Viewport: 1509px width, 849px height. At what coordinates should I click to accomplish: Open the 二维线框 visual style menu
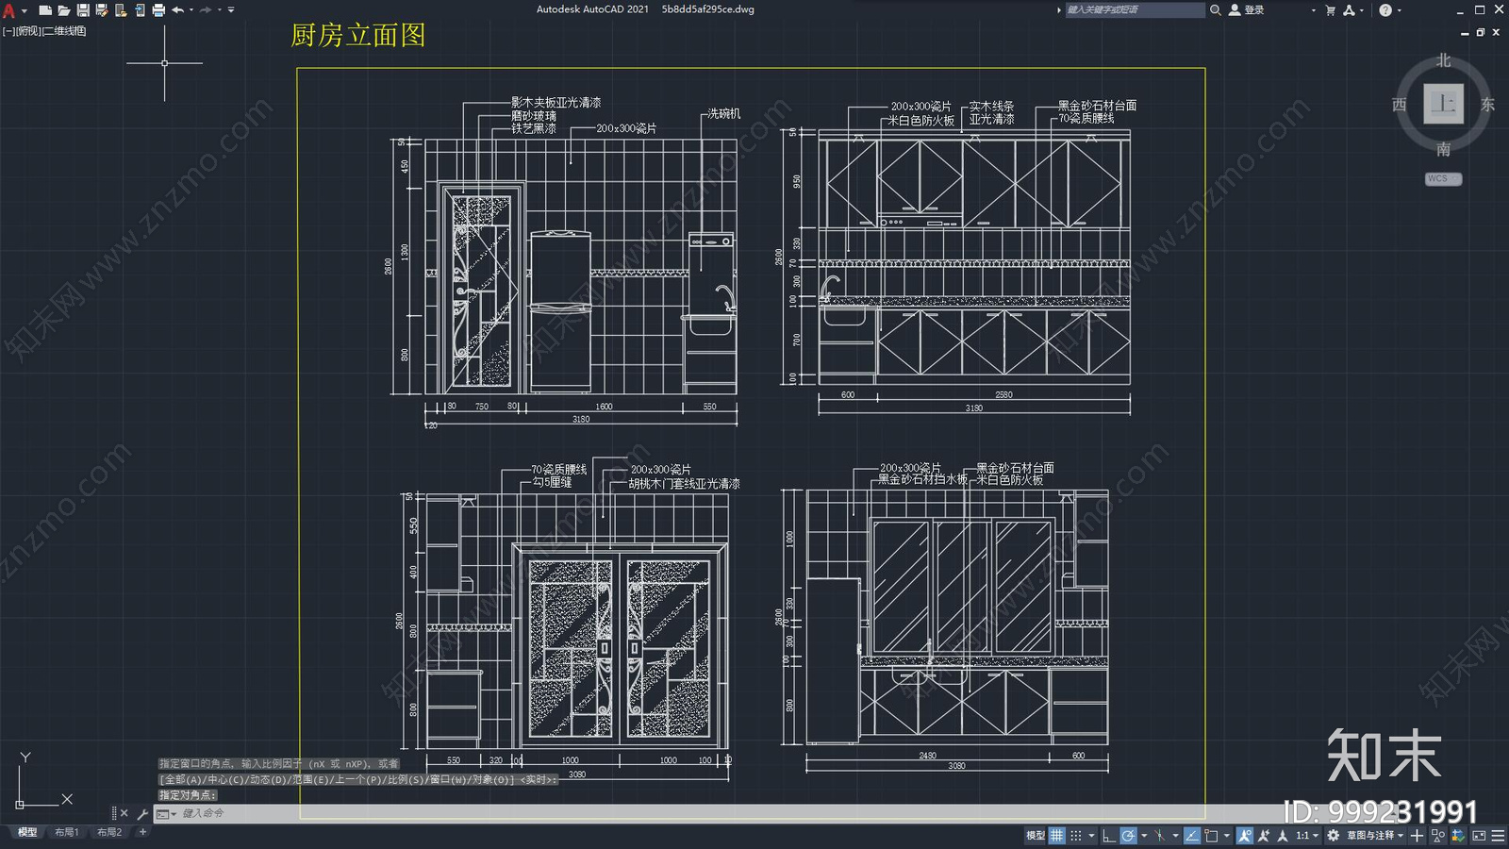[x=64, y=31]
